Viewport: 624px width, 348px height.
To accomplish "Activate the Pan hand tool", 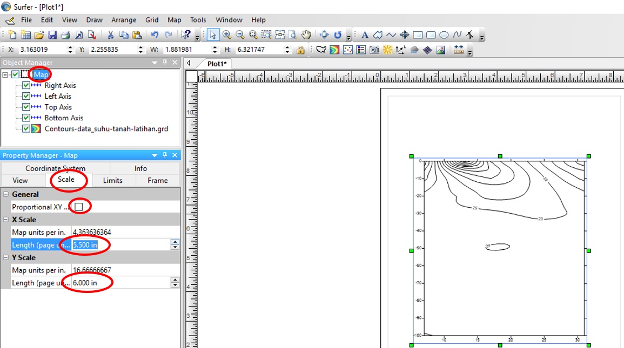I will click(x=306, y=35).
